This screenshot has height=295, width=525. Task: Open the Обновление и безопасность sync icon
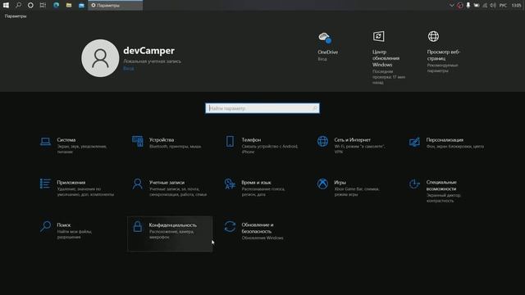(x=230, y=226)
